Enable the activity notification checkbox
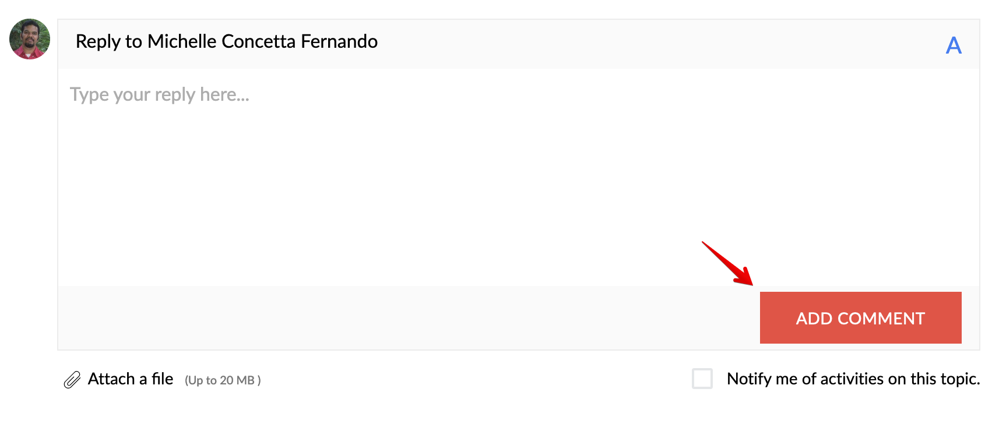Screen dimensions: 992x424 [702, 379]
